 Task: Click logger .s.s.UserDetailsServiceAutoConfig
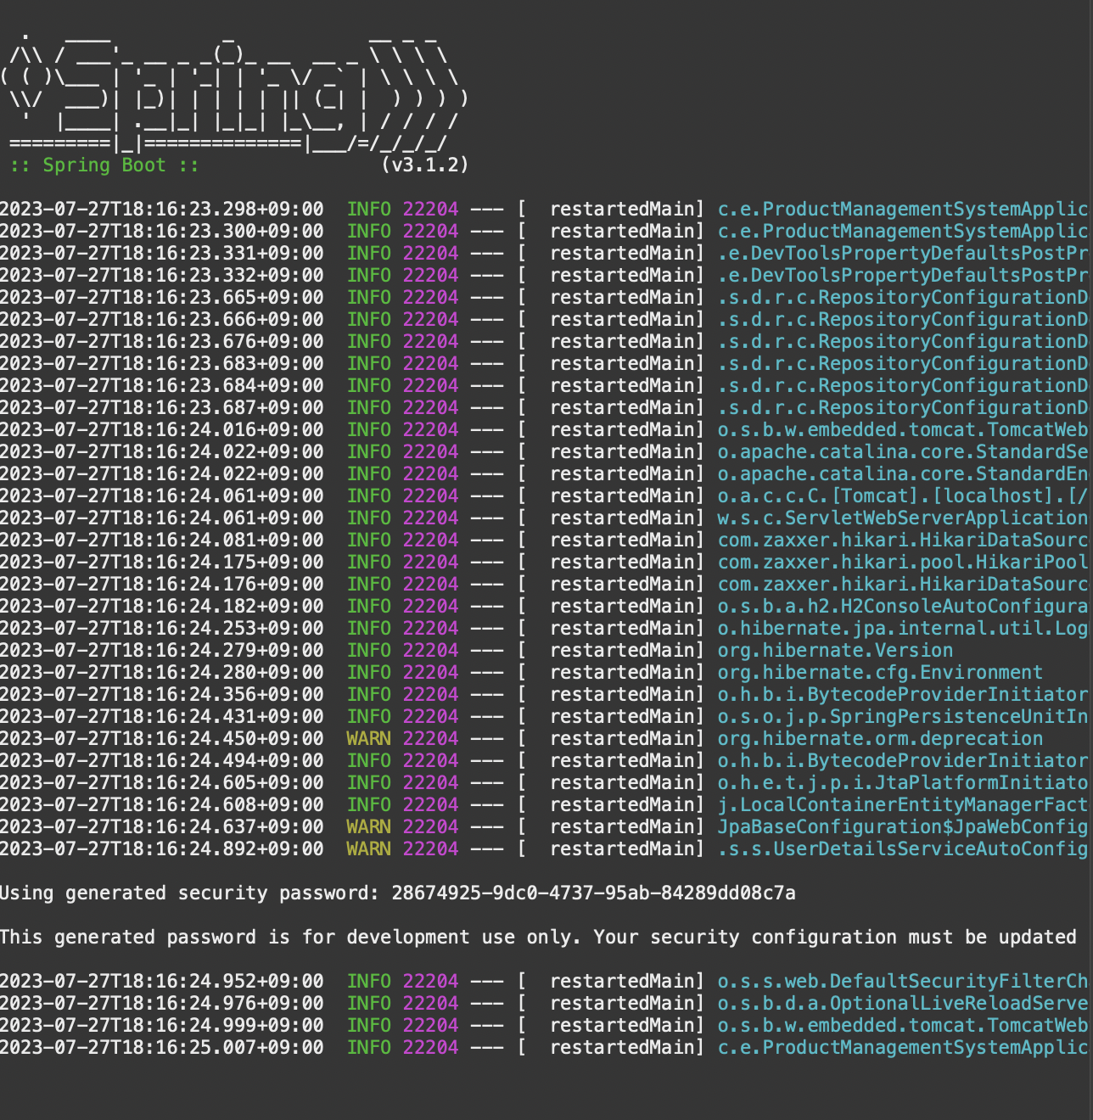pyautogui.click(x=903, y=848)
